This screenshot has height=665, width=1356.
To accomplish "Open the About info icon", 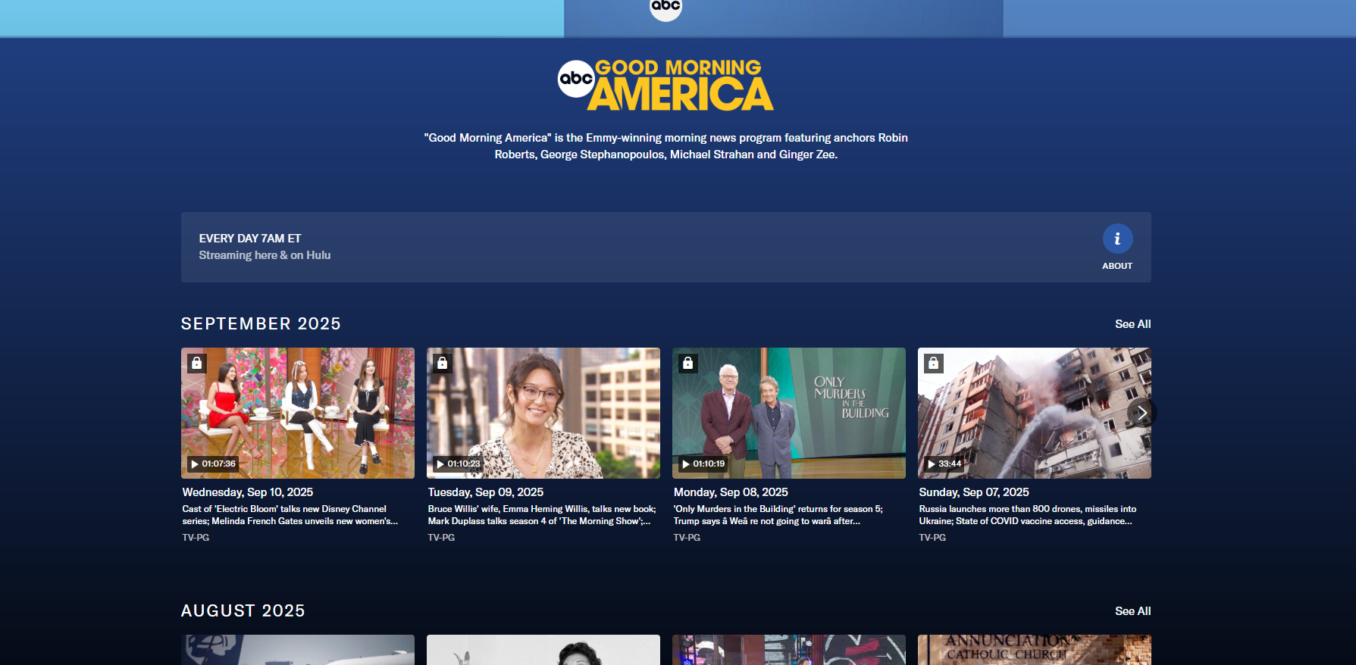I will point(1116,239).
